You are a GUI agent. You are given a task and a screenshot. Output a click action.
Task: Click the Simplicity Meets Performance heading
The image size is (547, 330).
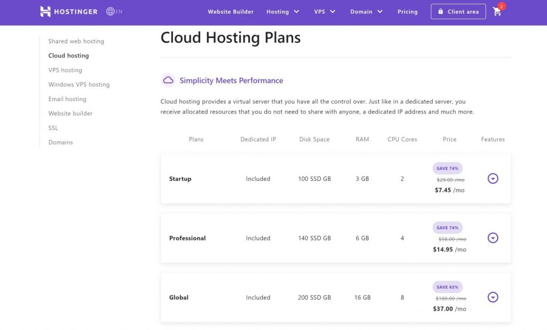point(231,81)
